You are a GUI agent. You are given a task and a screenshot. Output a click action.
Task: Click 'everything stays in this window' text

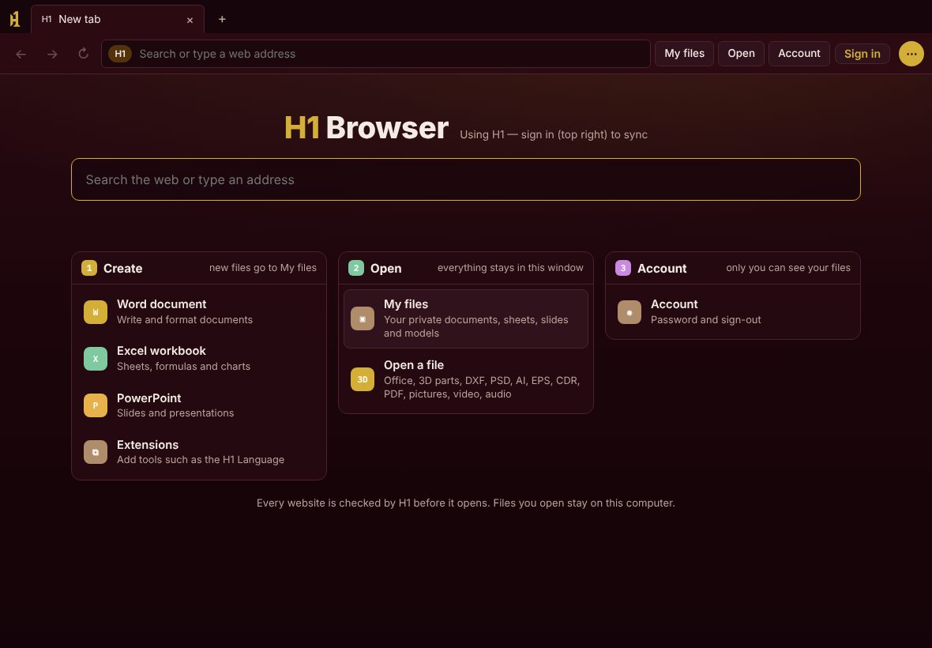(x=510, y=268)
